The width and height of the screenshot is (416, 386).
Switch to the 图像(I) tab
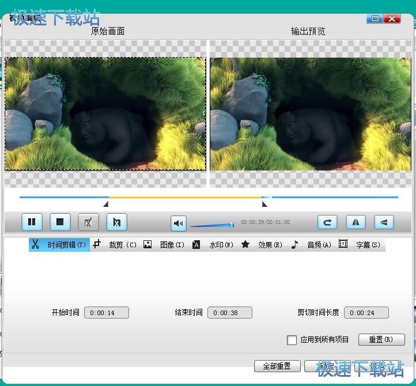tap(164, 245)
